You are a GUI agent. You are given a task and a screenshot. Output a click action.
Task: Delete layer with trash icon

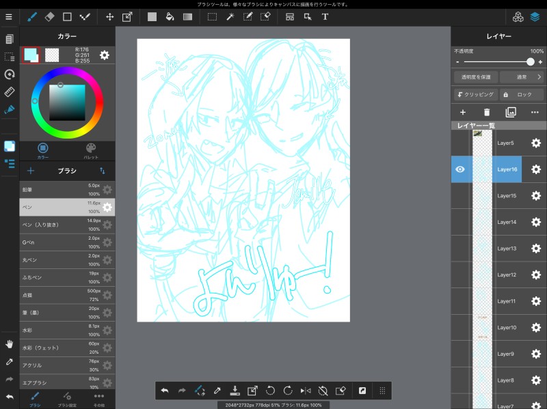[487, 112]
